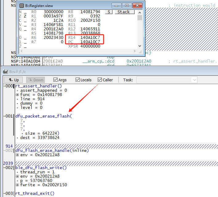
Task: Click the R4 value 2001E2A0
Action: (x=54, y=29)
